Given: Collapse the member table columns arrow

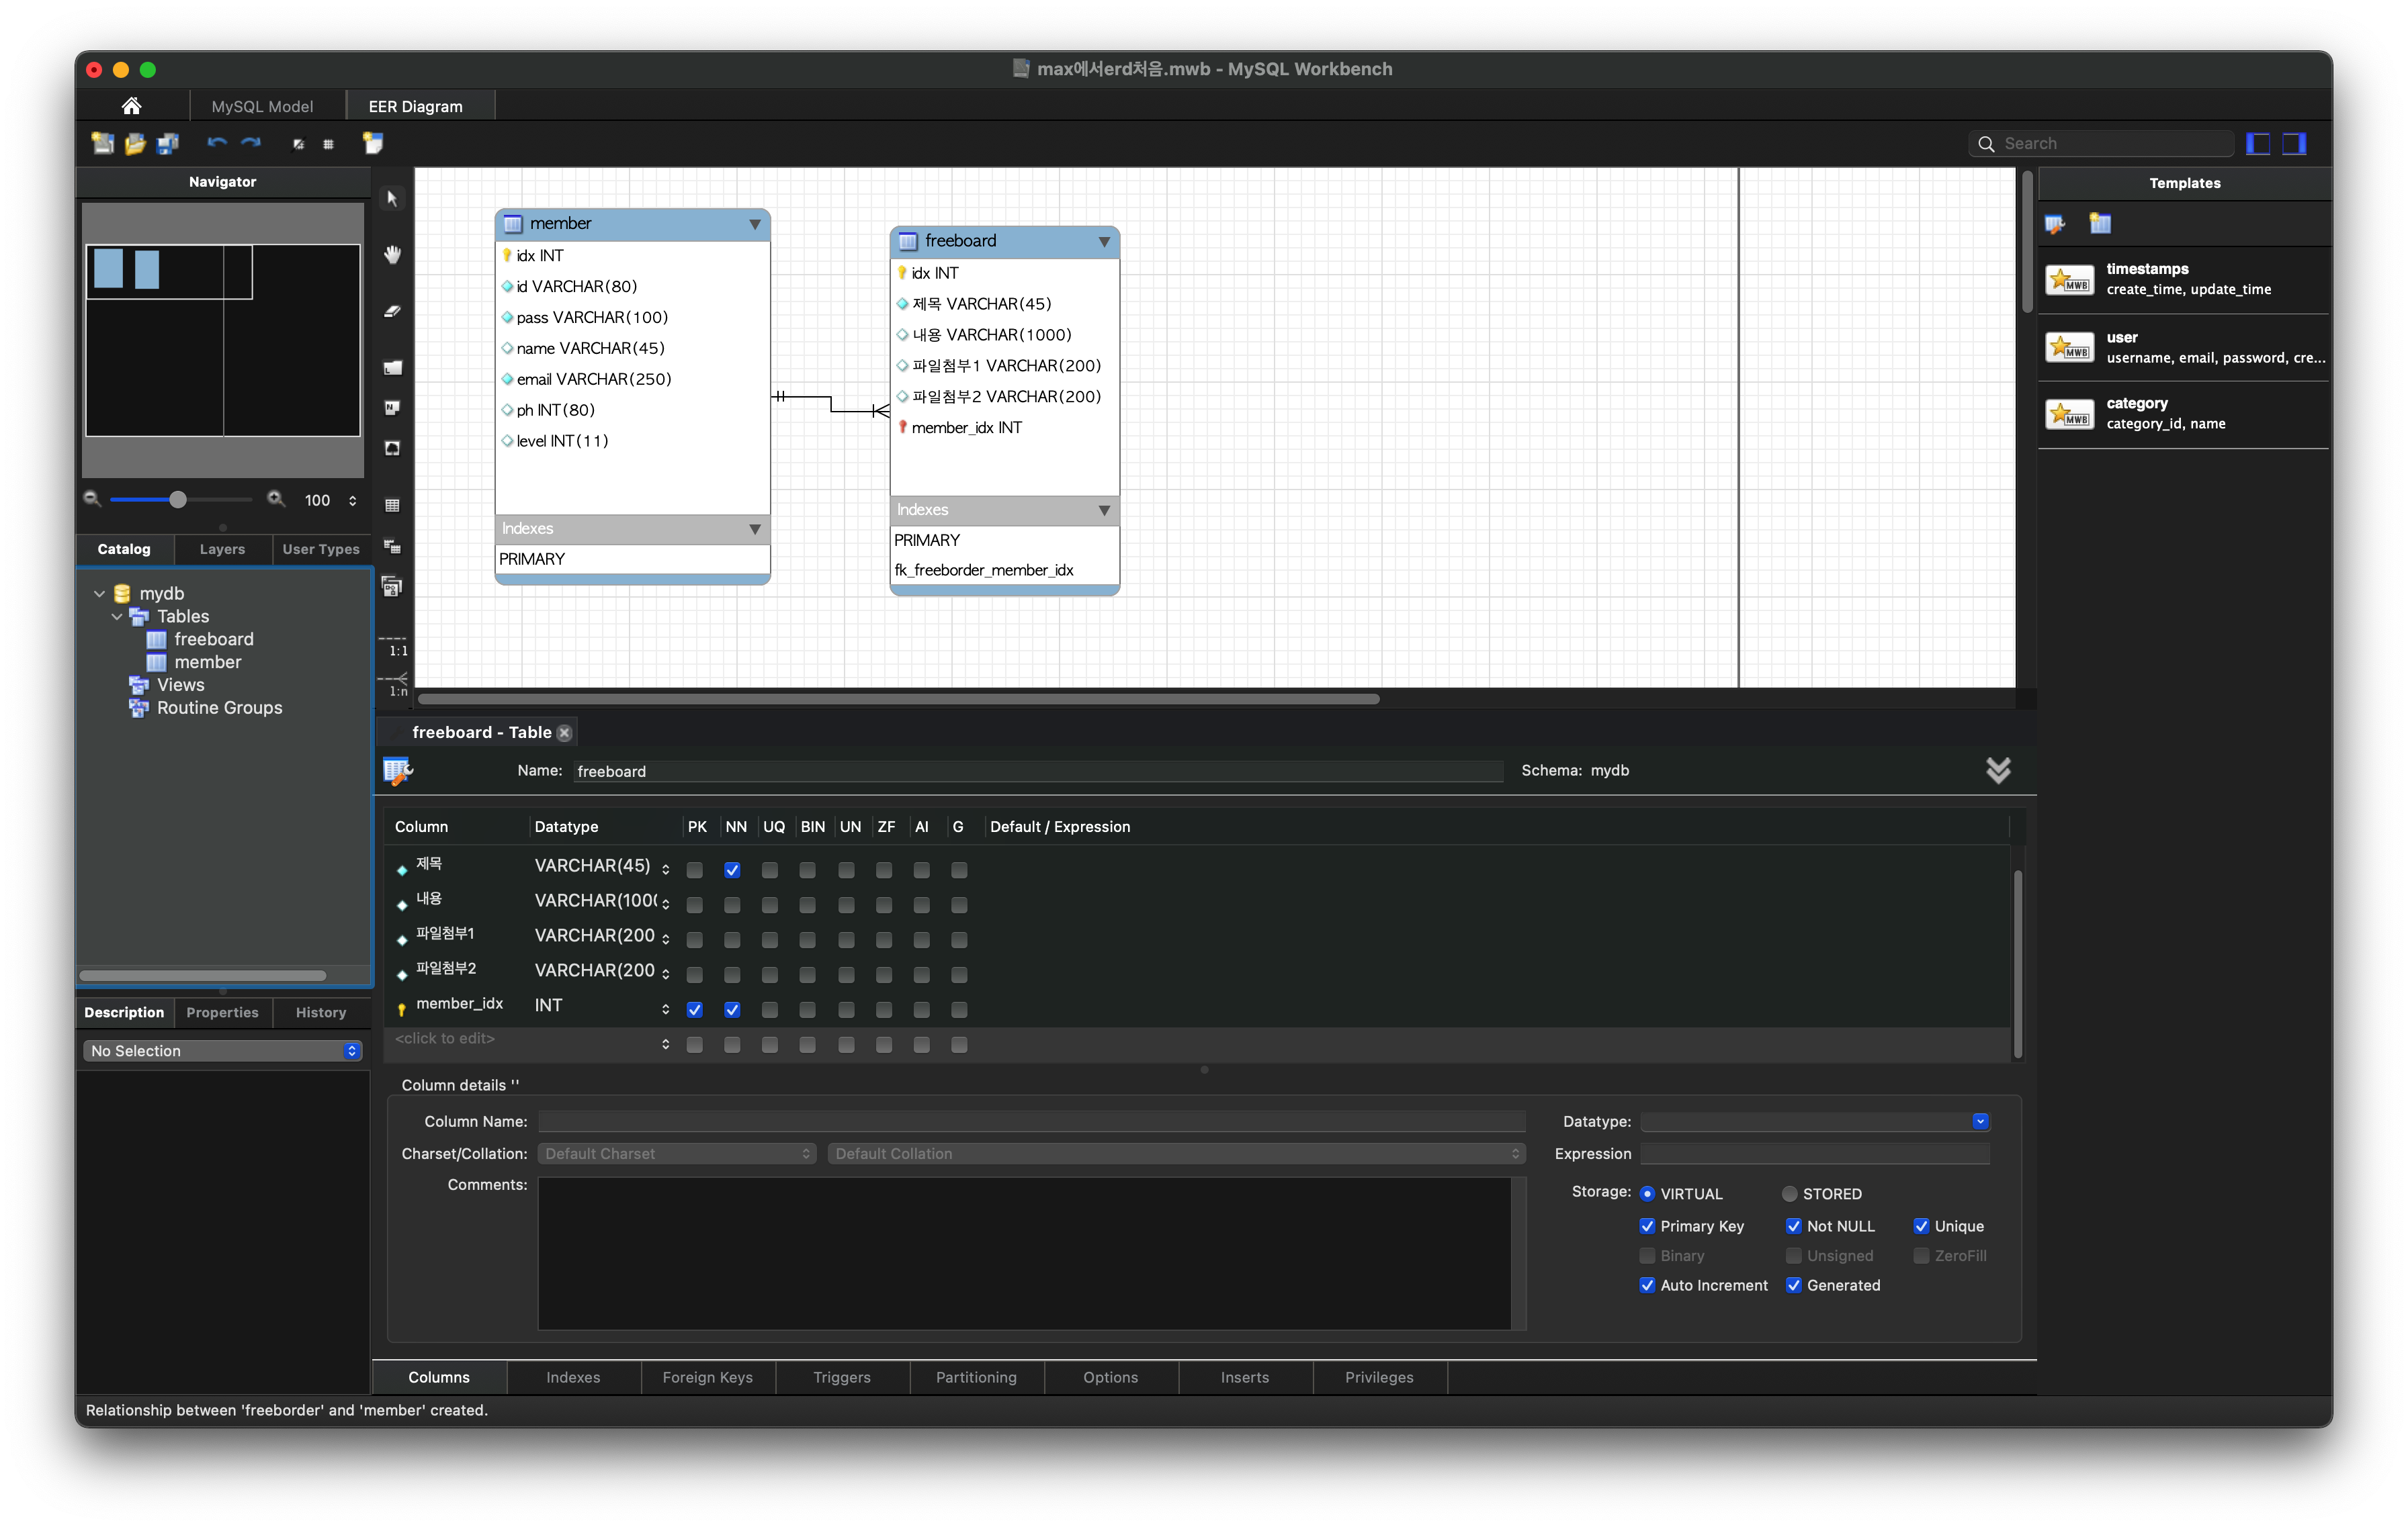Looking at the screenshot, I should pos(754,224).
